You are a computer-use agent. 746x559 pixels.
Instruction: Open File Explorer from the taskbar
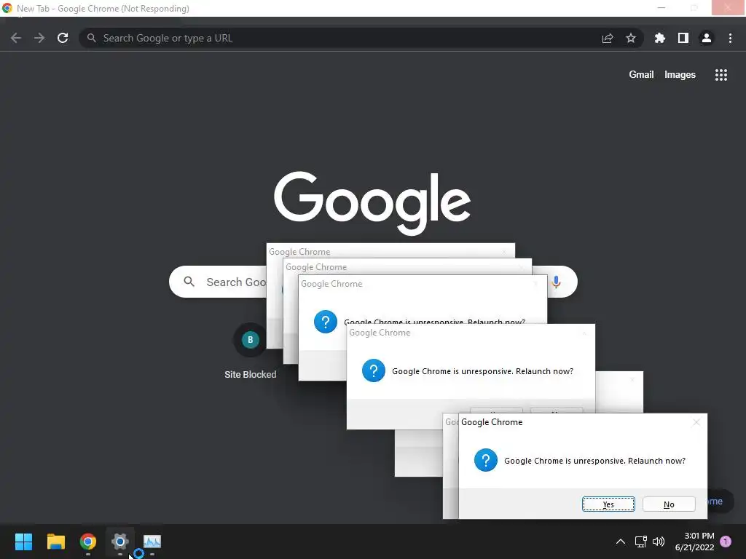click(x=55, y=542)
